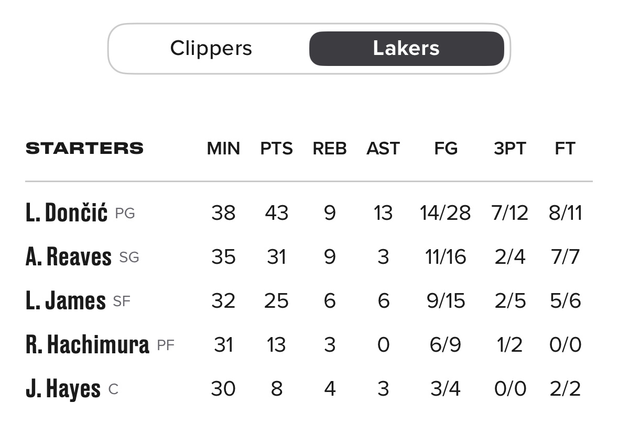Viewport: 618px width, 436px height.
Task: Click the 3PT column header
Action: [x=509, y=149]
